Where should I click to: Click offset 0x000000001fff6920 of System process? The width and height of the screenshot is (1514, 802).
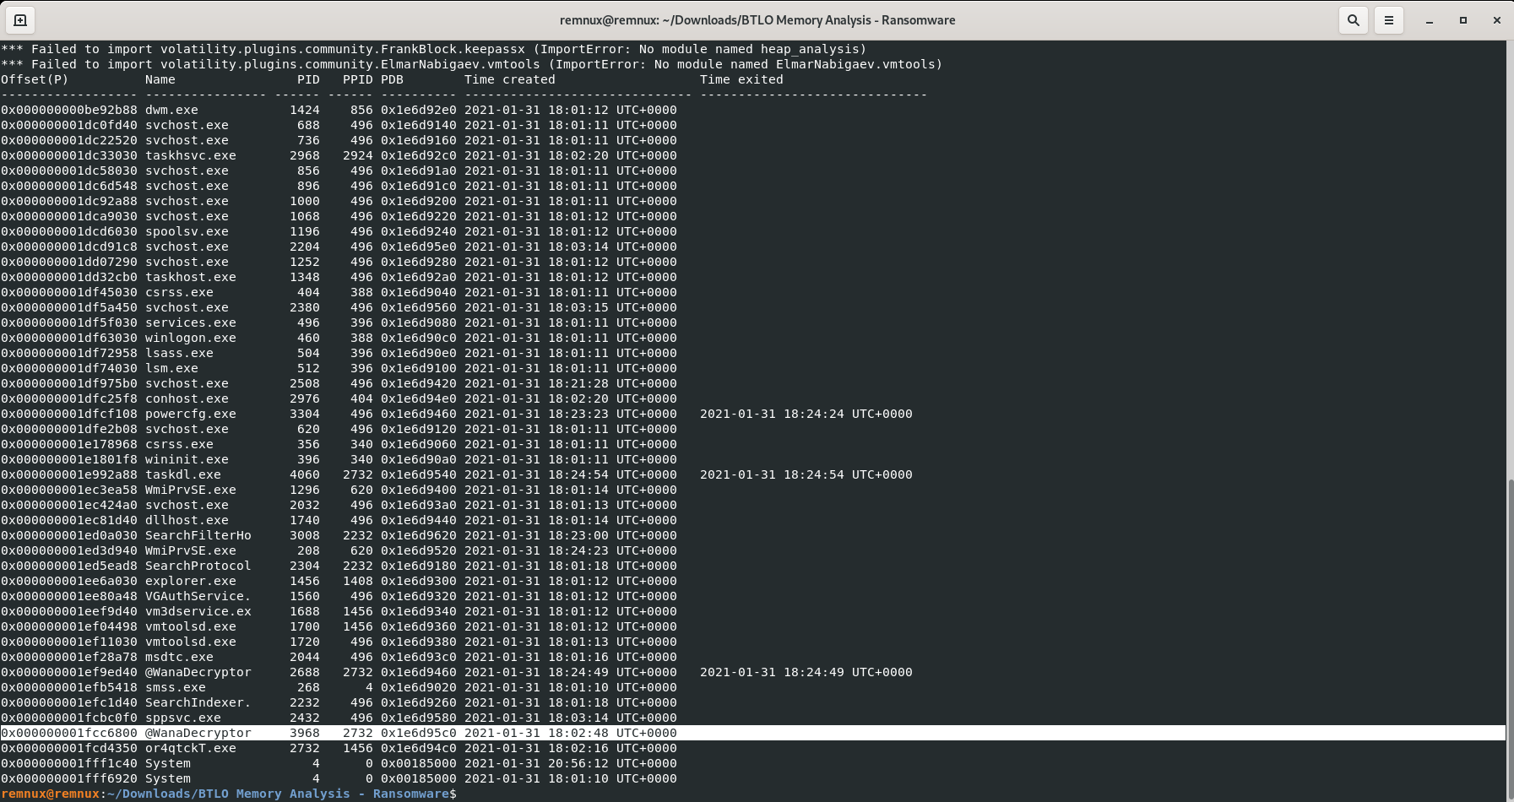tap(69, 778)
